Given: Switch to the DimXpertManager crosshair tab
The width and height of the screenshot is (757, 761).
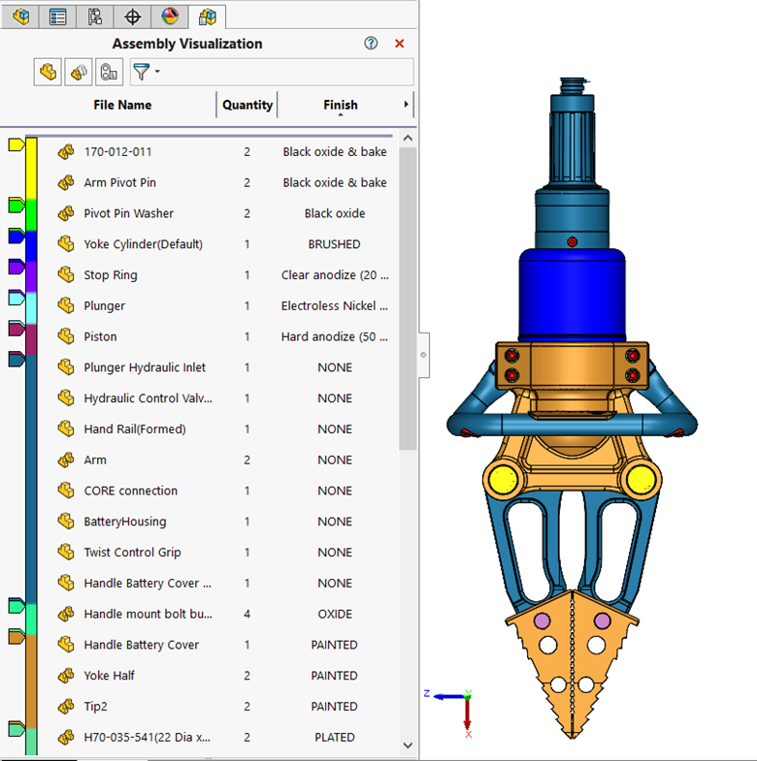Looking at the screenshot, I should tap(133, 16).
